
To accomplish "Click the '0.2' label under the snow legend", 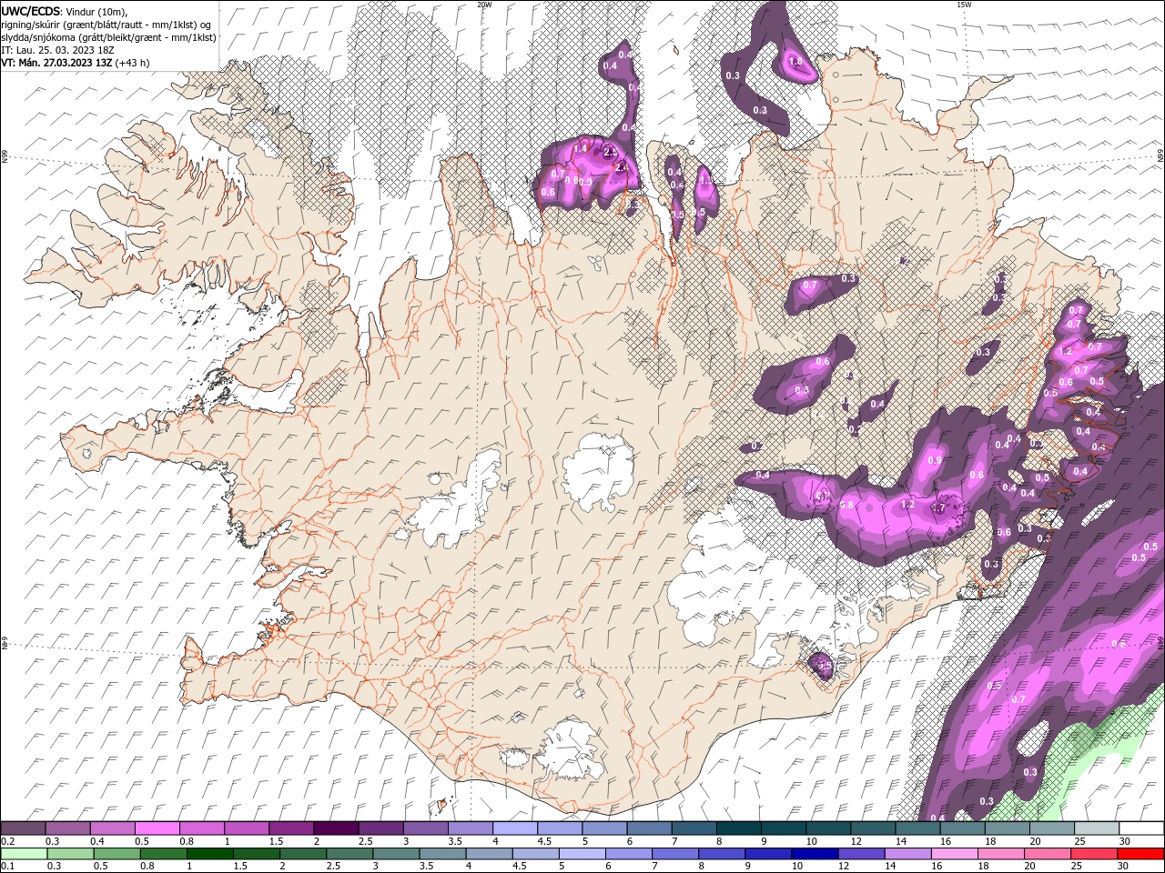I will 7,841.
